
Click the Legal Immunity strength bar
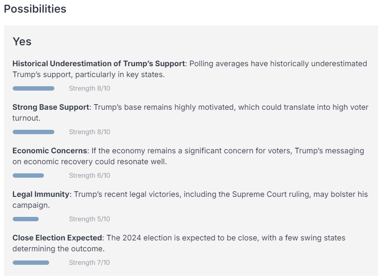tap(26, 219)
